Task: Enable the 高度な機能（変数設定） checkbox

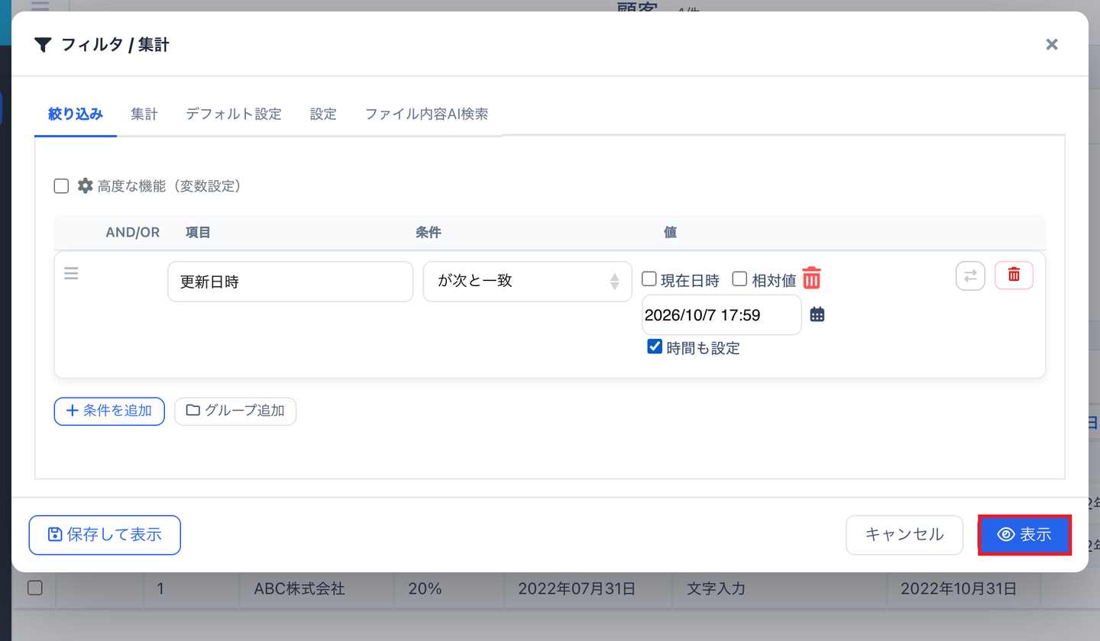Action: coord(62,185)
